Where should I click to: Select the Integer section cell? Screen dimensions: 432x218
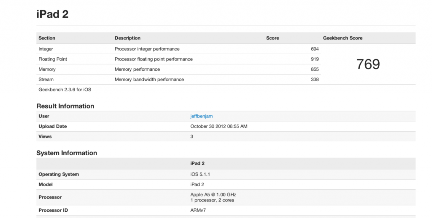point(46,49)
